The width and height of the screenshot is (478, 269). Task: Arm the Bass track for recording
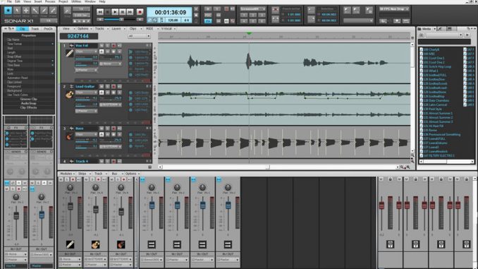[x=114, y=128]
